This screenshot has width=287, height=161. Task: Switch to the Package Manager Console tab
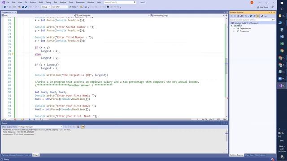[x=12, y=155]
